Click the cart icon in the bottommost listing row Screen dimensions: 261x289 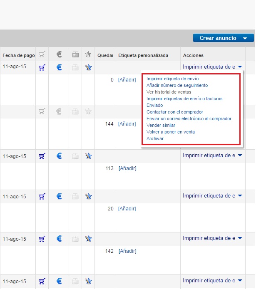click(42, 281)
